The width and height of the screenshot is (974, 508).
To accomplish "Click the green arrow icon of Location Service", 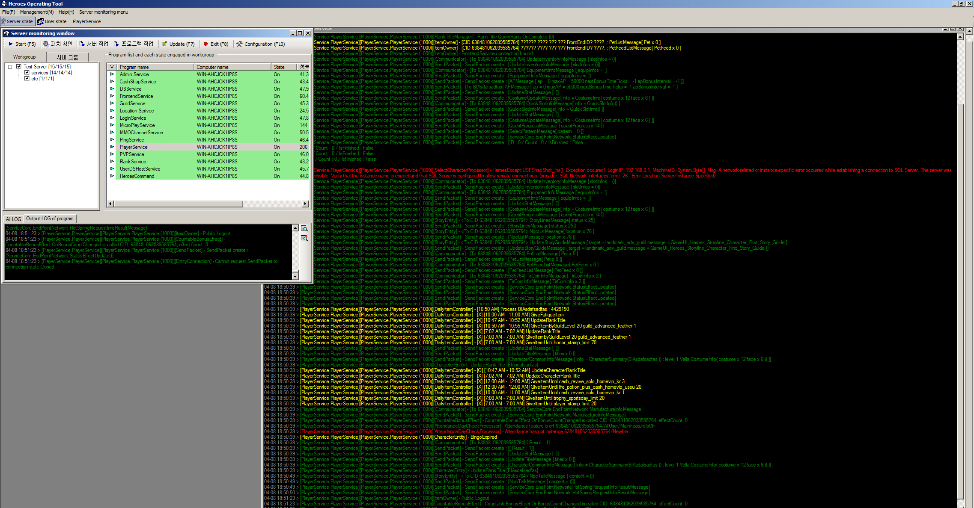I will coord(112,111).
